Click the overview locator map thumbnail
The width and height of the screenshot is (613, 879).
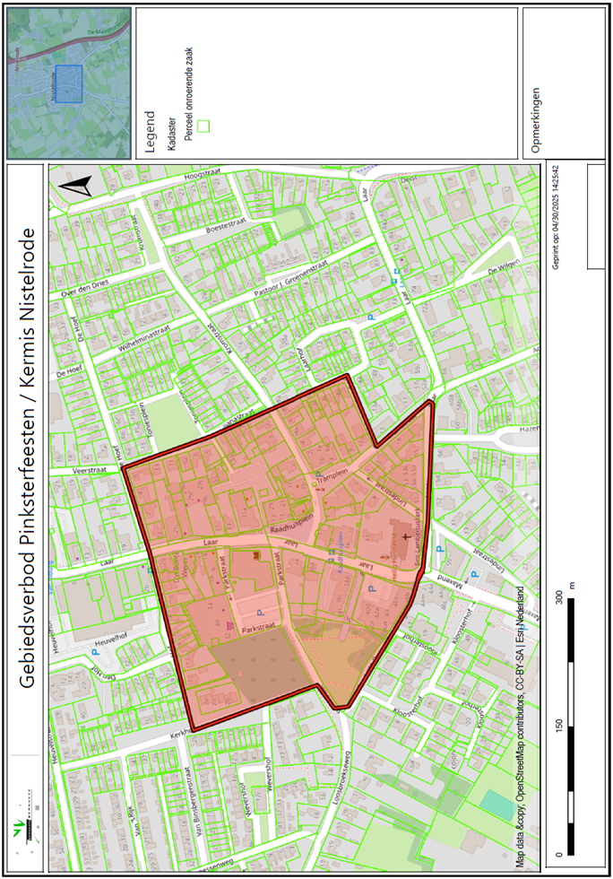(69, 83)
